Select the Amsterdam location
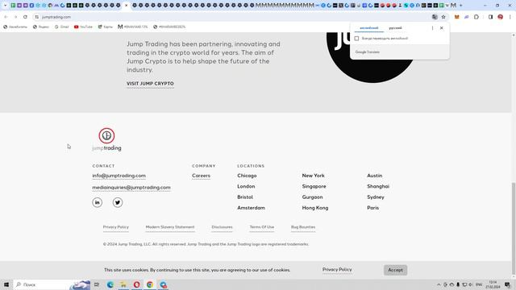The height and width of the screenshot is (290, 516). [251, 208]
